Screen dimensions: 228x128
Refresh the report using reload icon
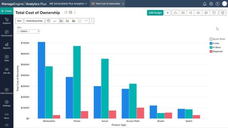66,12
